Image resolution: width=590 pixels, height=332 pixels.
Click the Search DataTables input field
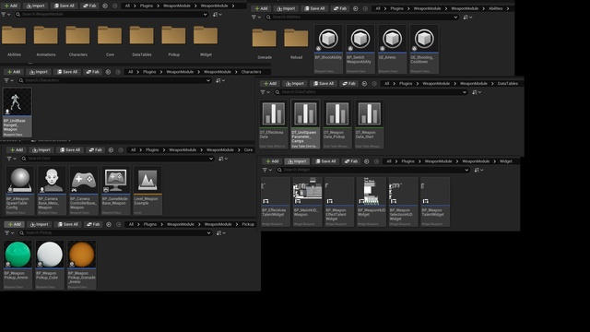(x=371, y=92)
